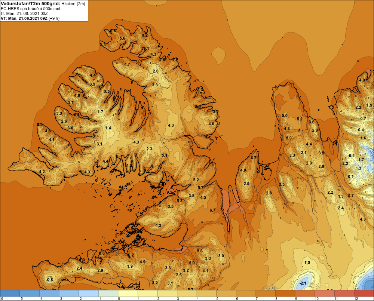Click the "5.5" temperature value
Image resolution: width=374 pixels, height=301 pixels.
coord(40,125)
